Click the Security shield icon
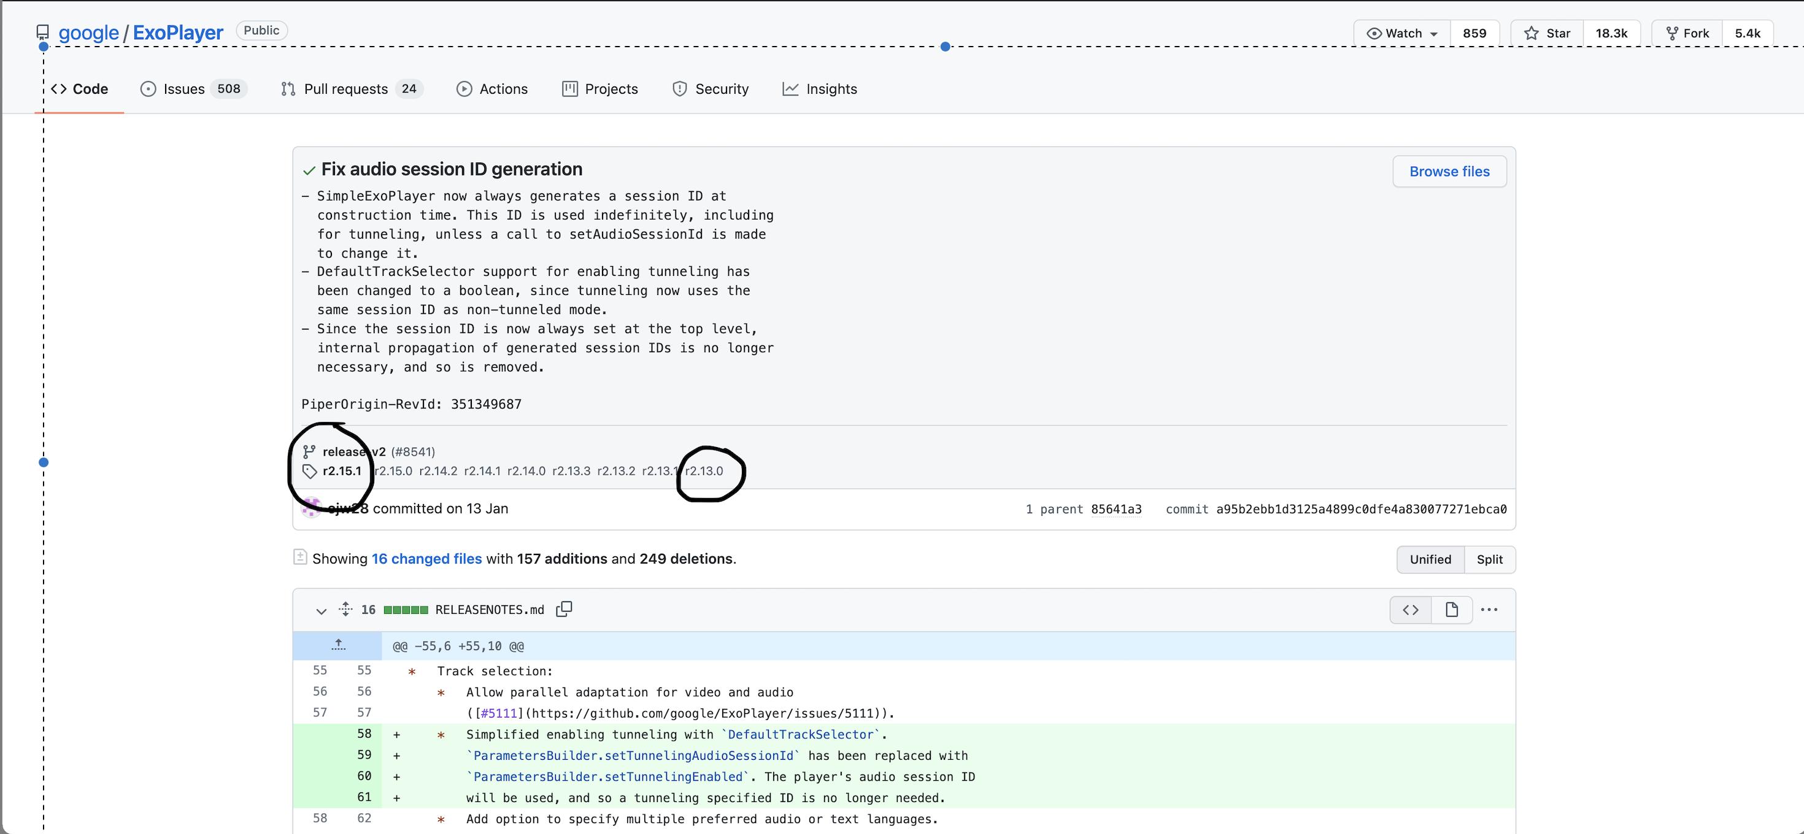Image resolution: width=1804 pixels, height=834 pixels. [x=679, y=89]
